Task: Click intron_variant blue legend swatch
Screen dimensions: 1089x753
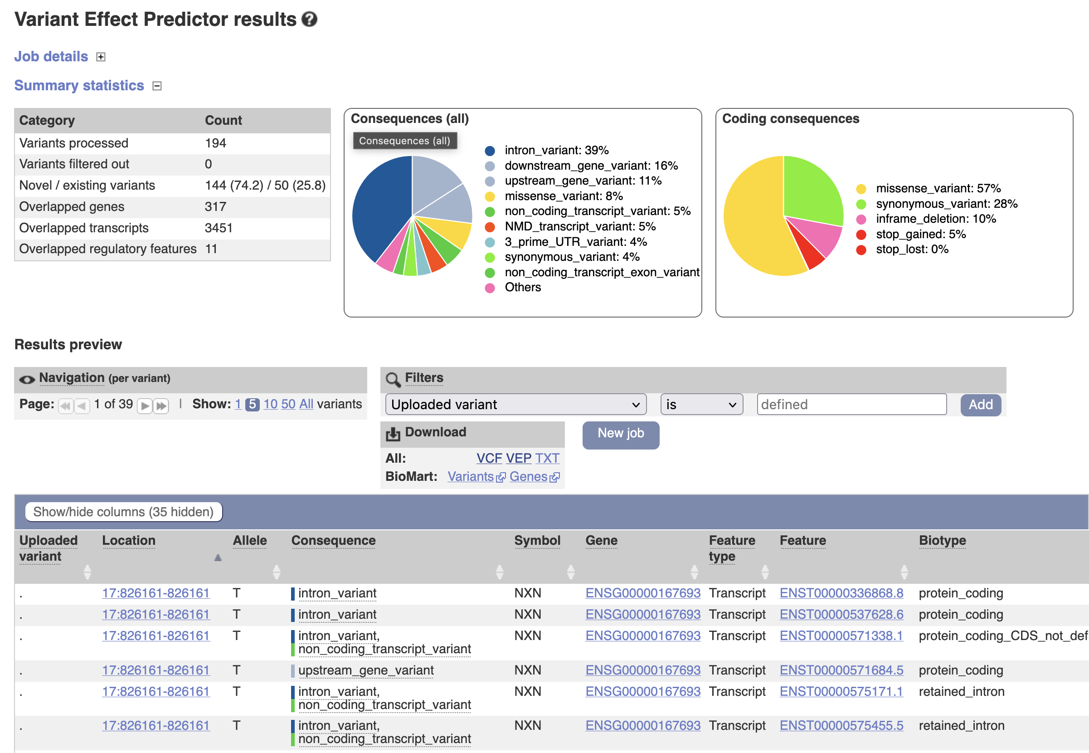Action: pos(490,151)
